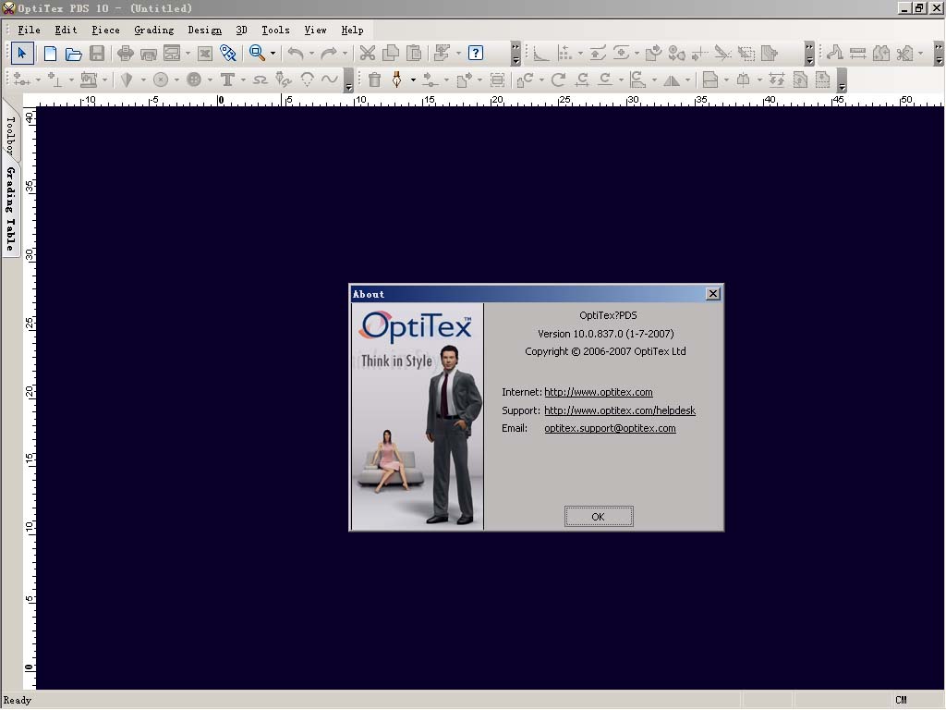The image size is (946, 710).
Task: Click OK in the About dialog
Action: [x=599, y=517]
